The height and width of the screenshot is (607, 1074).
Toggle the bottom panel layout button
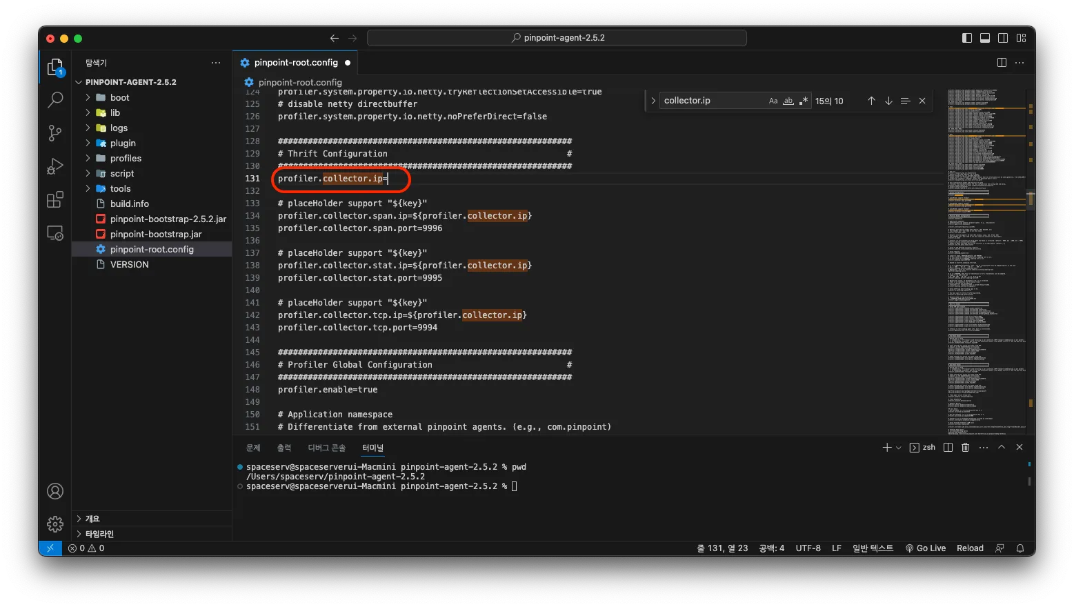(985, 38)
